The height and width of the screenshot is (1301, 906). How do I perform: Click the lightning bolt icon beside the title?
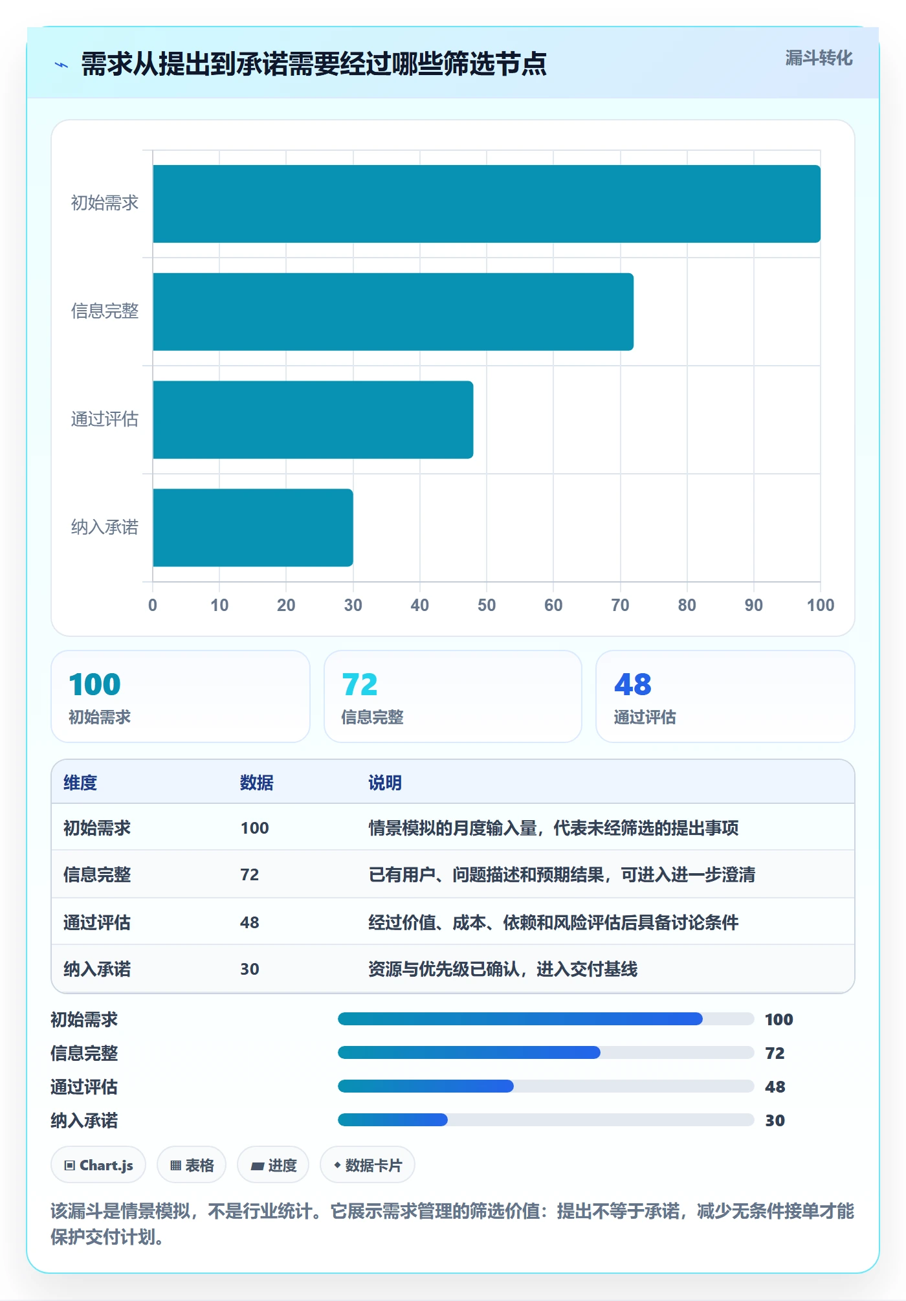pyautogui.click(x=61, y=65)
